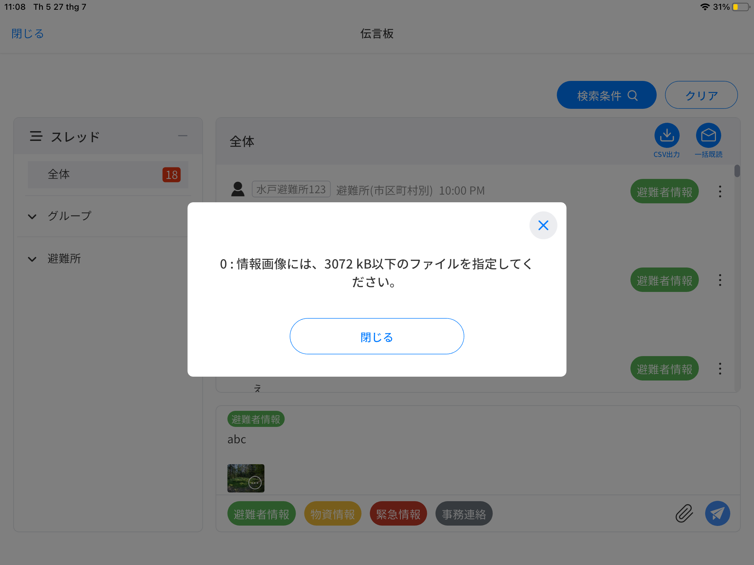Viewport: 754px width, 565px height.
Task: Select the 全体 thread with 18 badge
Action: pyautogui.click(x=108, y=175)
